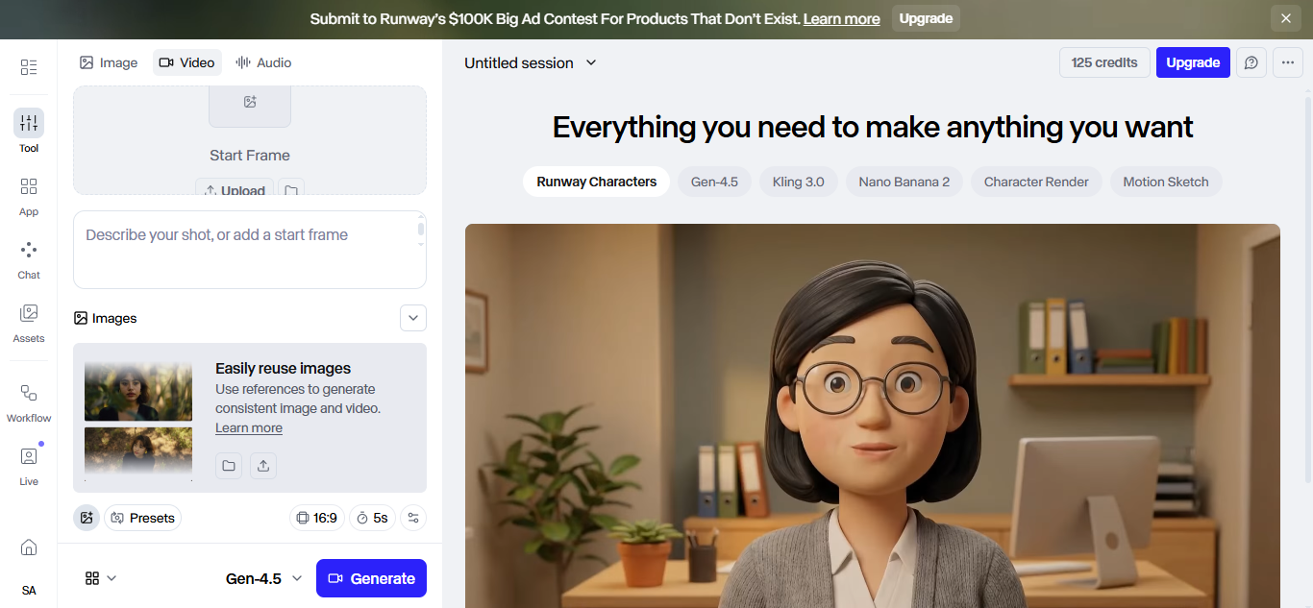Open advanced settings sliders icon
The height and width of the screenshot is (608, 1313).
(413, 518)
